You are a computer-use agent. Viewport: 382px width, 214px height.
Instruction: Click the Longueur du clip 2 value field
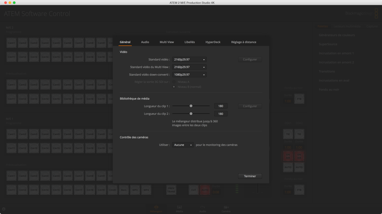point(221,113)
